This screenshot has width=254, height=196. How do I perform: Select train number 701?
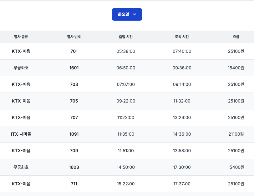click(x=74, y=51)
